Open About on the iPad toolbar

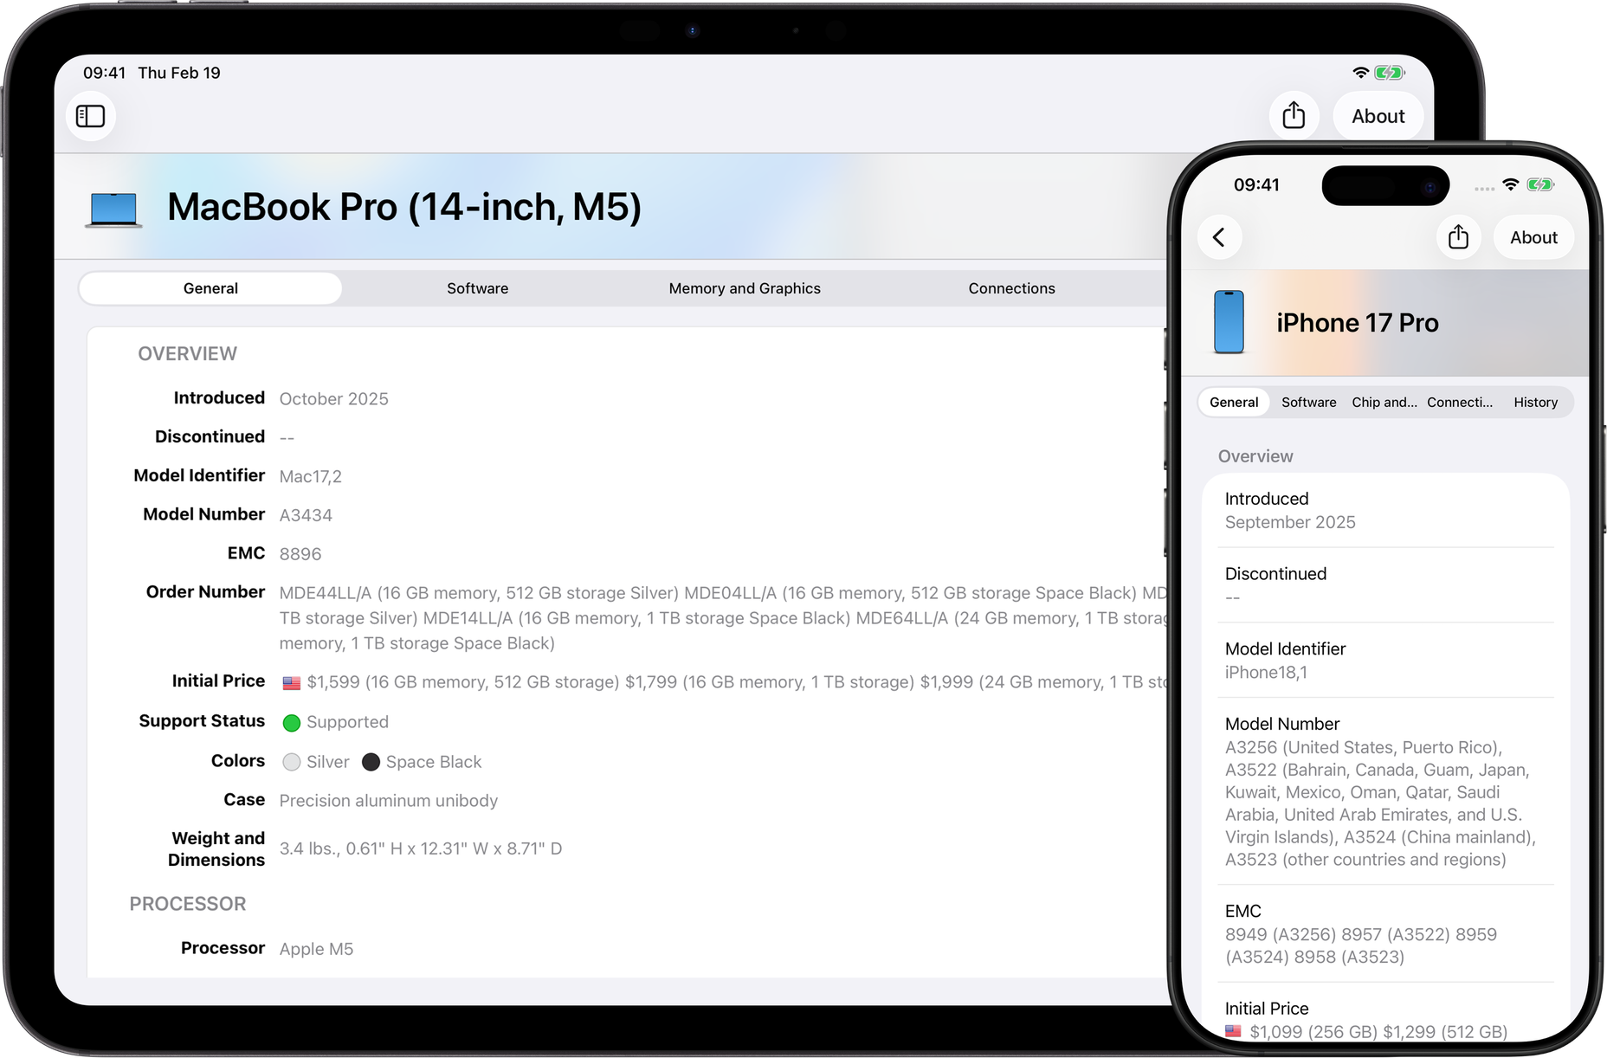(x=1378, y=116)
